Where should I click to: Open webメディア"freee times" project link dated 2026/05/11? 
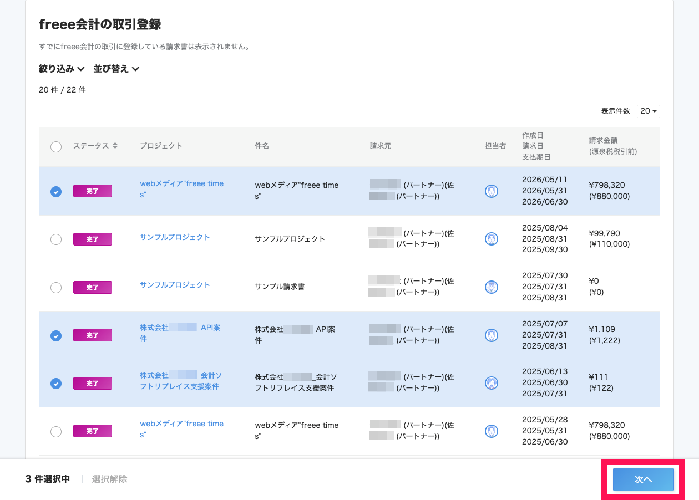coord(182,189)
